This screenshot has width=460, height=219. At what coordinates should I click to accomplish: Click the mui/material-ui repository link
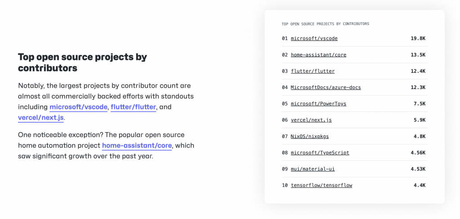pyautogui.click(x=313, y=169)
